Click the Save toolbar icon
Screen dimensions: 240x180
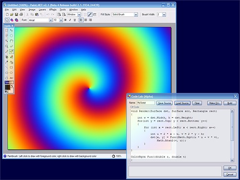coord(16,14)
